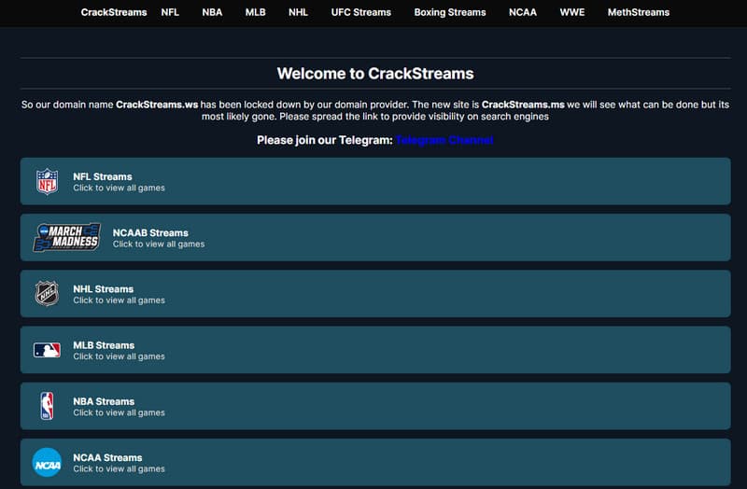Screen dimensions: 747x489
Task: Open the Telegram Channel link
Action: 444,140
